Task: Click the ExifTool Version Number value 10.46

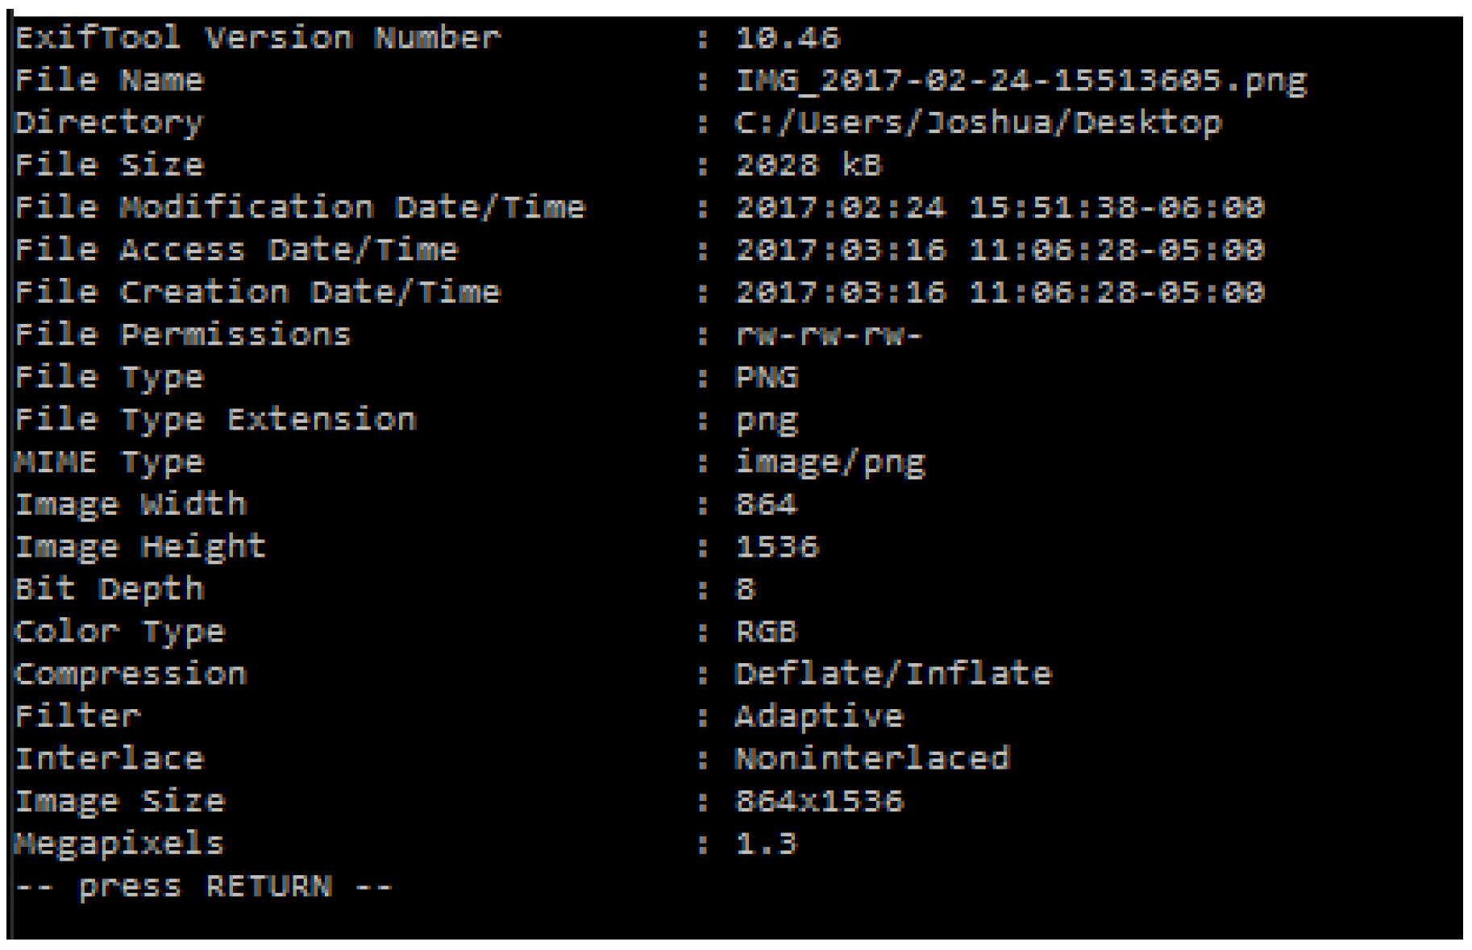Action: (x=788, y=38)
